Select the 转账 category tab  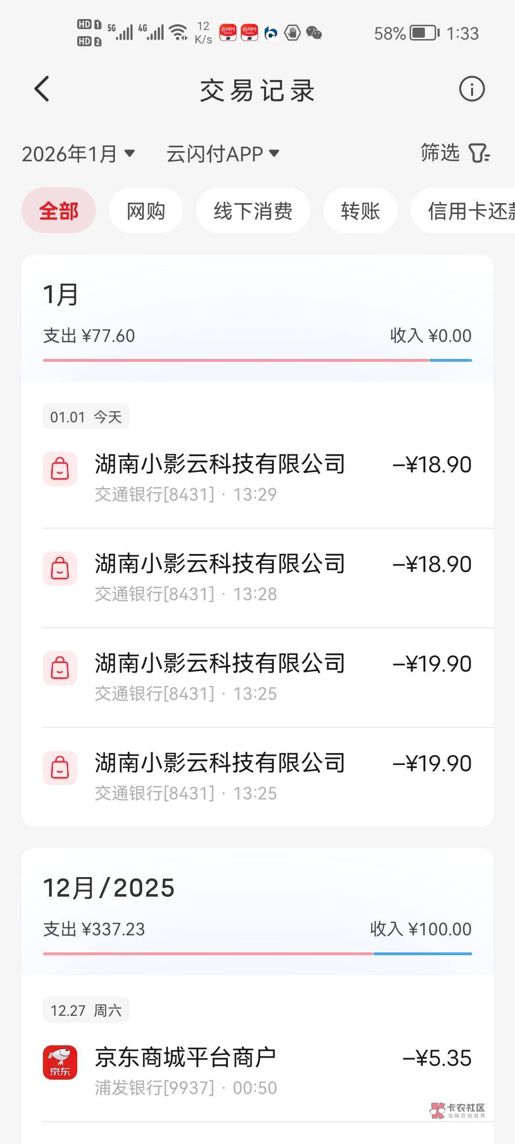tap(360, 211)
